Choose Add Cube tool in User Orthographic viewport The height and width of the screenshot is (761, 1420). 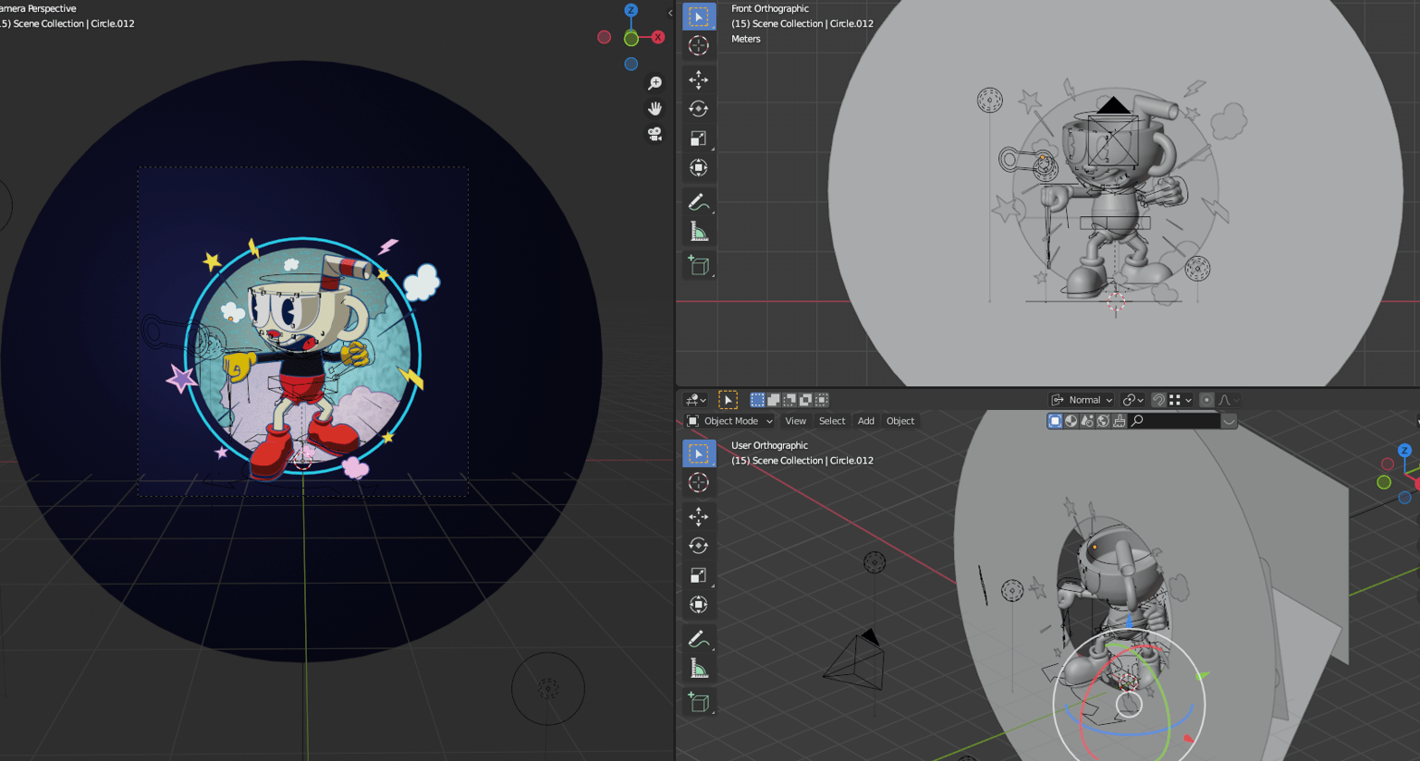699,703
